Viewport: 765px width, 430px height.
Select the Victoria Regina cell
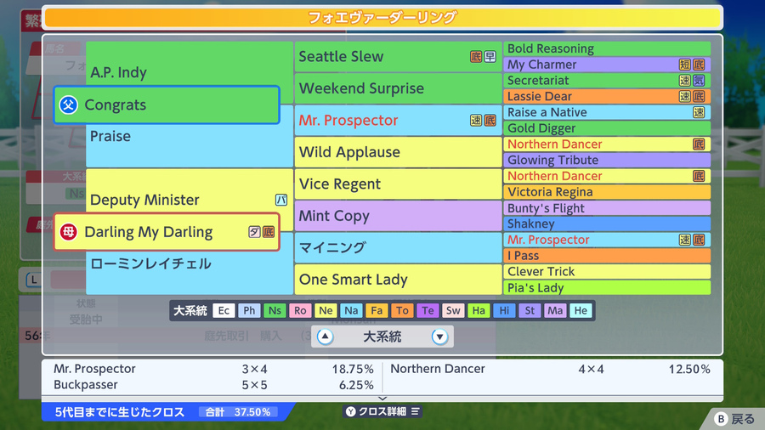[607, 192]
